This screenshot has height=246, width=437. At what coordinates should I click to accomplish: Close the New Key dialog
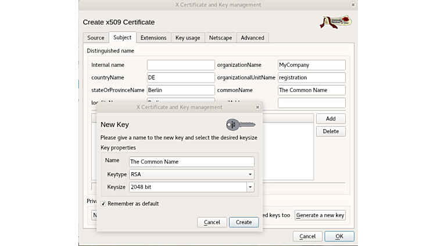pos(257,107)
